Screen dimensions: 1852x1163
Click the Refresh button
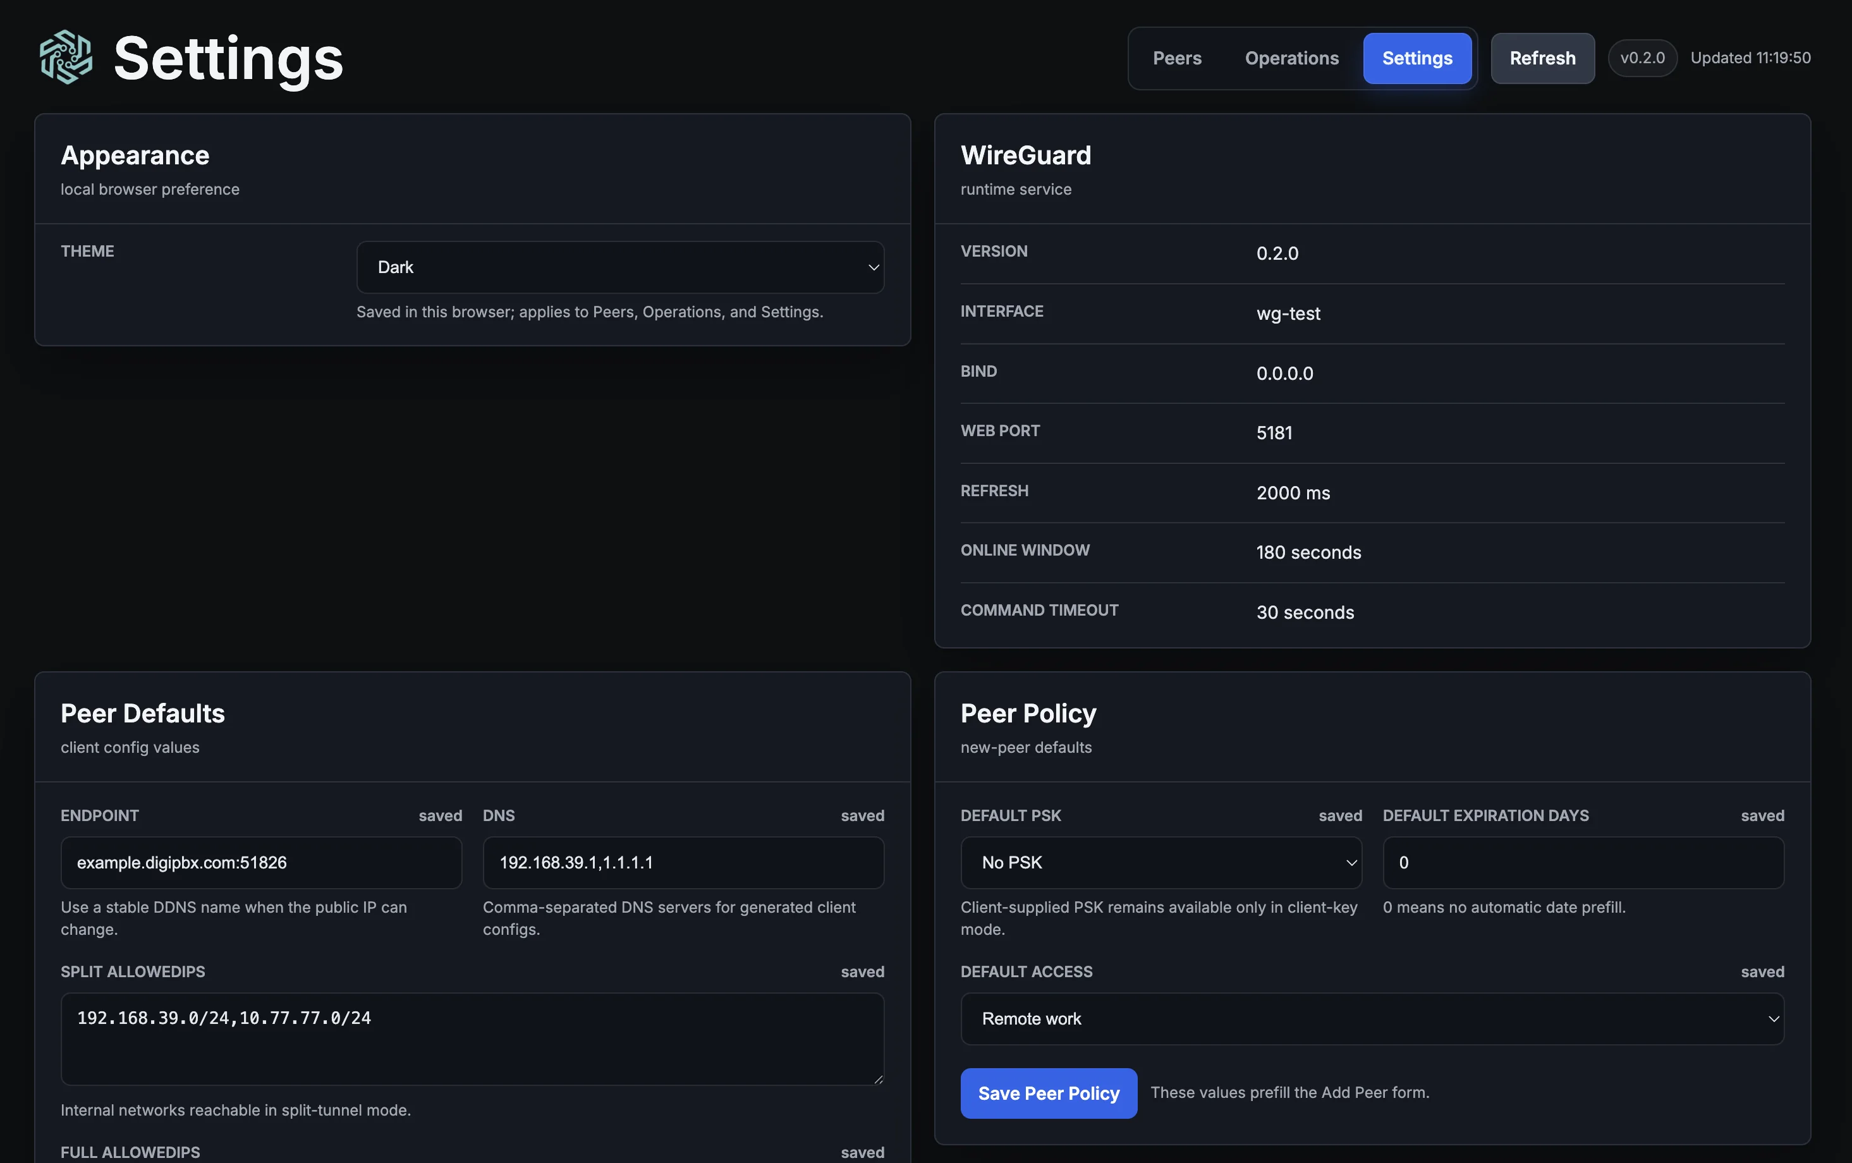click(1542, 58)
